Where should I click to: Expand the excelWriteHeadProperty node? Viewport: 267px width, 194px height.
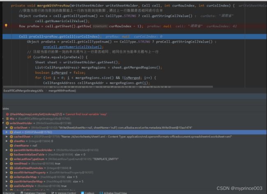tap(7, 173)
